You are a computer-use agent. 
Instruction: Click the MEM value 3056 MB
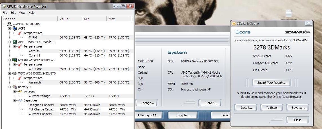pos(187,84)
